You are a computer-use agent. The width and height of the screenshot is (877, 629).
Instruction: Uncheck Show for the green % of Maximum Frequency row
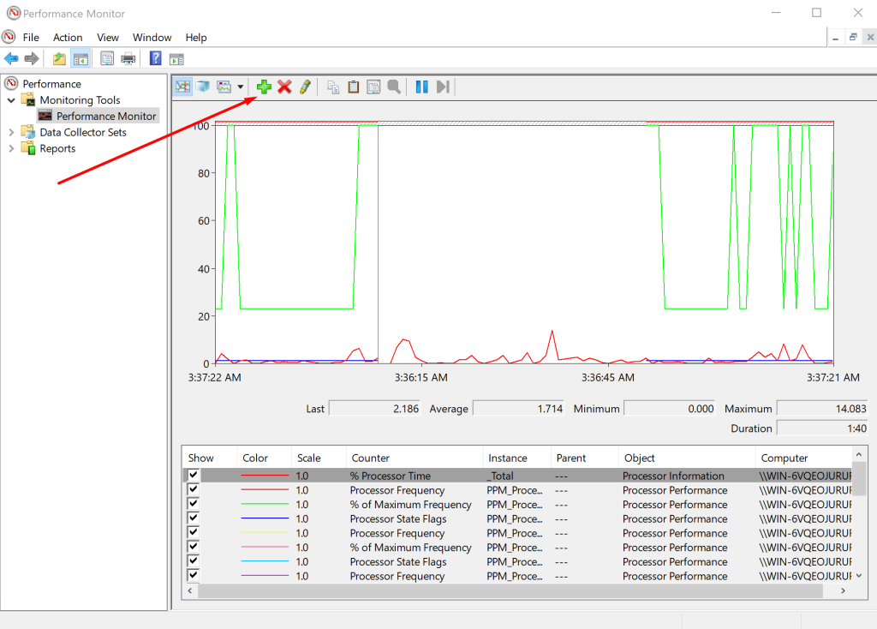click(x=194, y=504)
